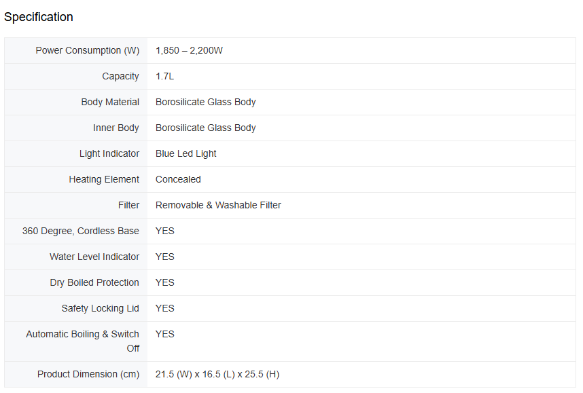Viewport: 583px width, 393px height.
Task: Click the Specification heading
Action: click(x=39, y=17)
